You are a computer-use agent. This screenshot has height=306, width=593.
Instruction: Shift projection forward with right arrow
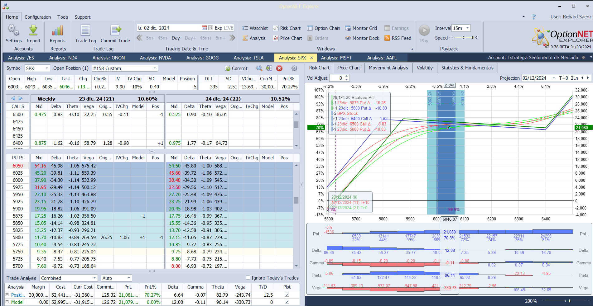588,78
